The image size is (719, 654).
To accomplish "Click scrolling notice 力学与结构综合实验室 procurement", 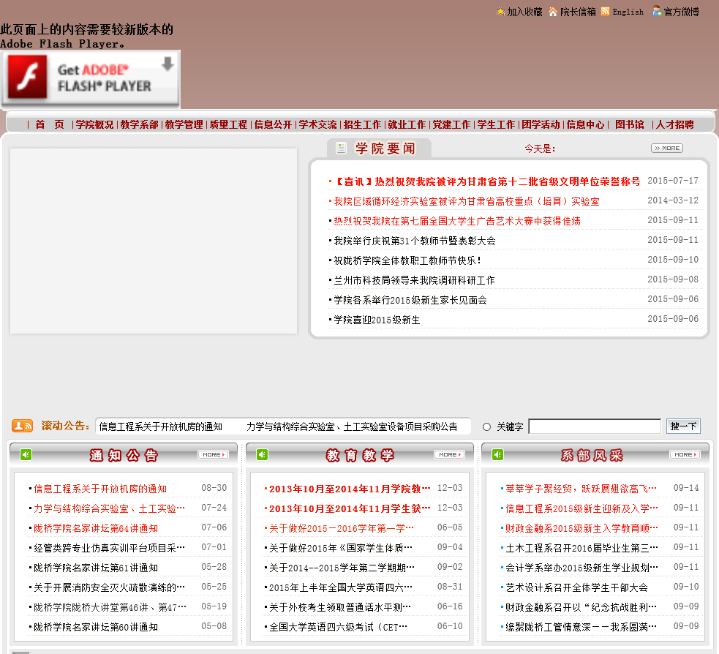I will pos(352,426).
